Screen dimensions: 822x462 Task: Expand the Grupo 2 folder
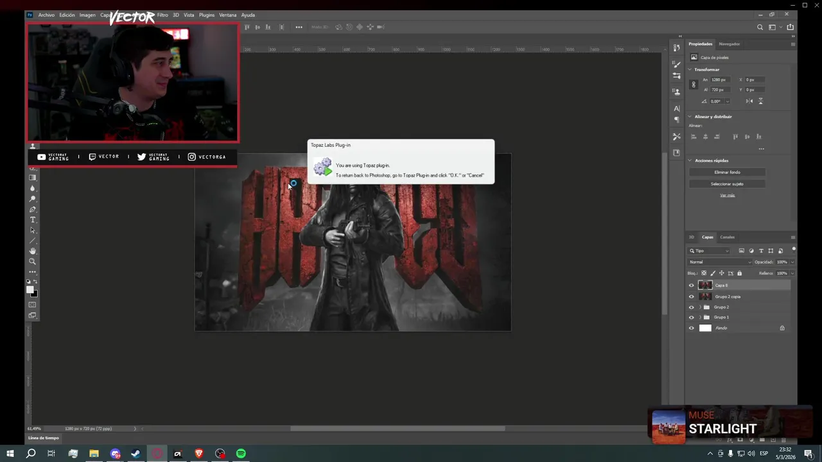pos(700,307)
